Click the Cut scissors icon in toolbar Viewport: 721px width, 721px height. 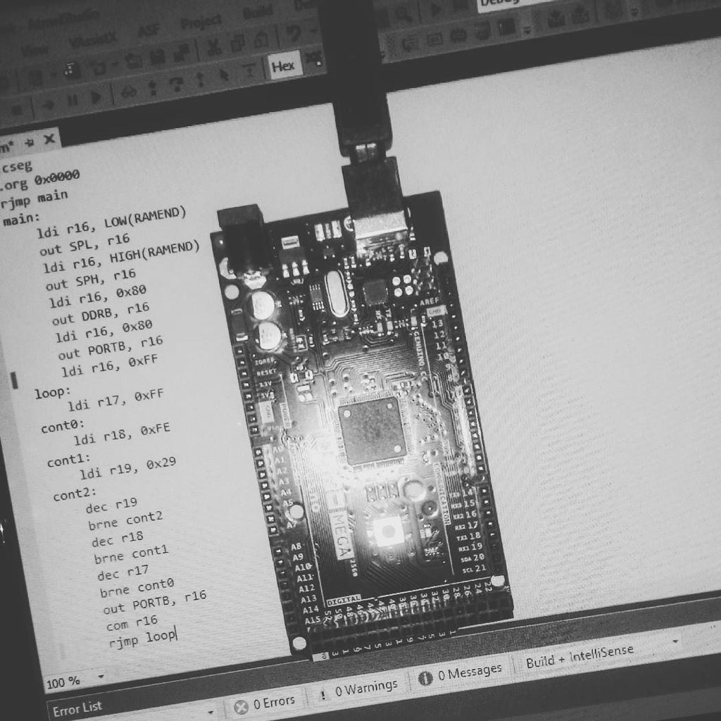tap(215, 48)
